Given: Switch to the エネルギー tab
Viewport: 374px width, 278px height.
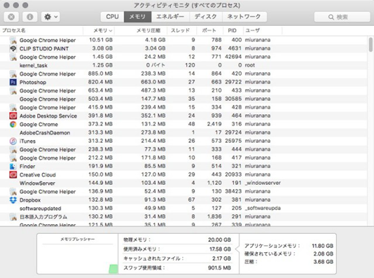Looking at the screenshot, I should tap(170, 17).
